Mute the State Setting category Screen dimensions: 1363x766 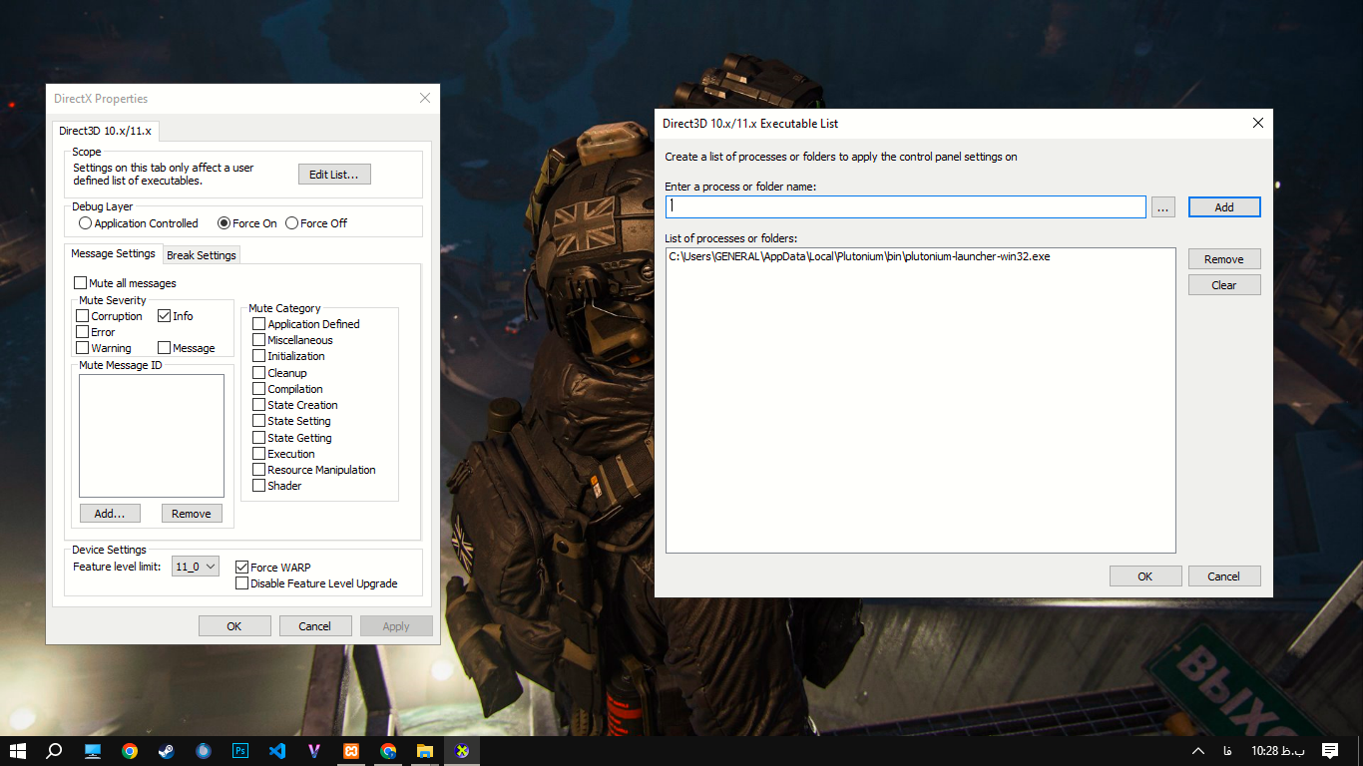(x=259, y=421)
